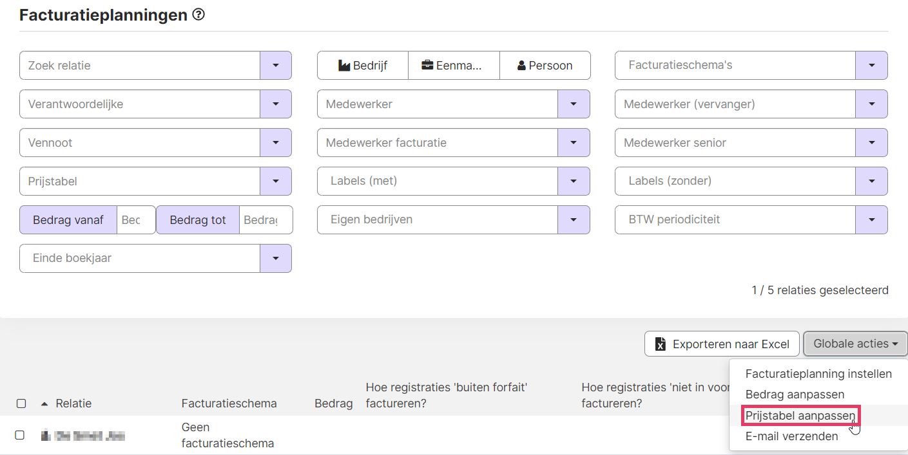Expand the Facturatieschema's dropdown arrow
The height and width of the screenshot is (455, 908).
click(871, 66)
